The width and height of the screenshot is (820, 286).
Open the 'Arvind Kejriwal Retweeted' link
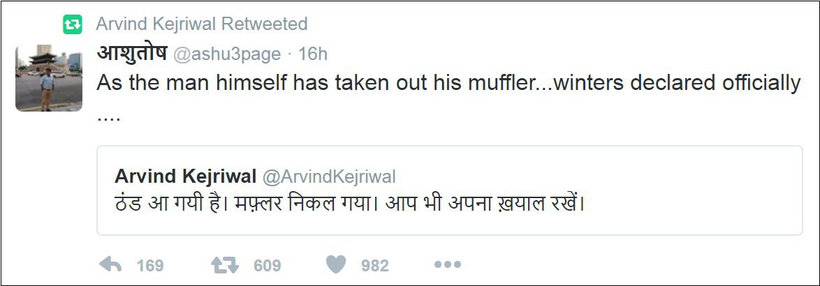click(201, 24)
